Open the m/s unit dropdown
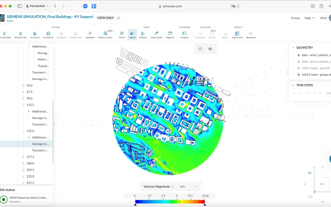 [188, 187]
